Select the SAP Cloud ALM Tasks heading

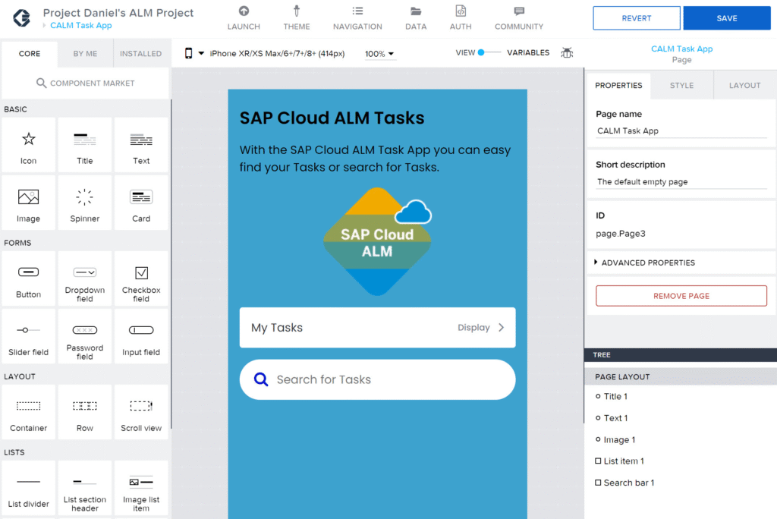332,118
